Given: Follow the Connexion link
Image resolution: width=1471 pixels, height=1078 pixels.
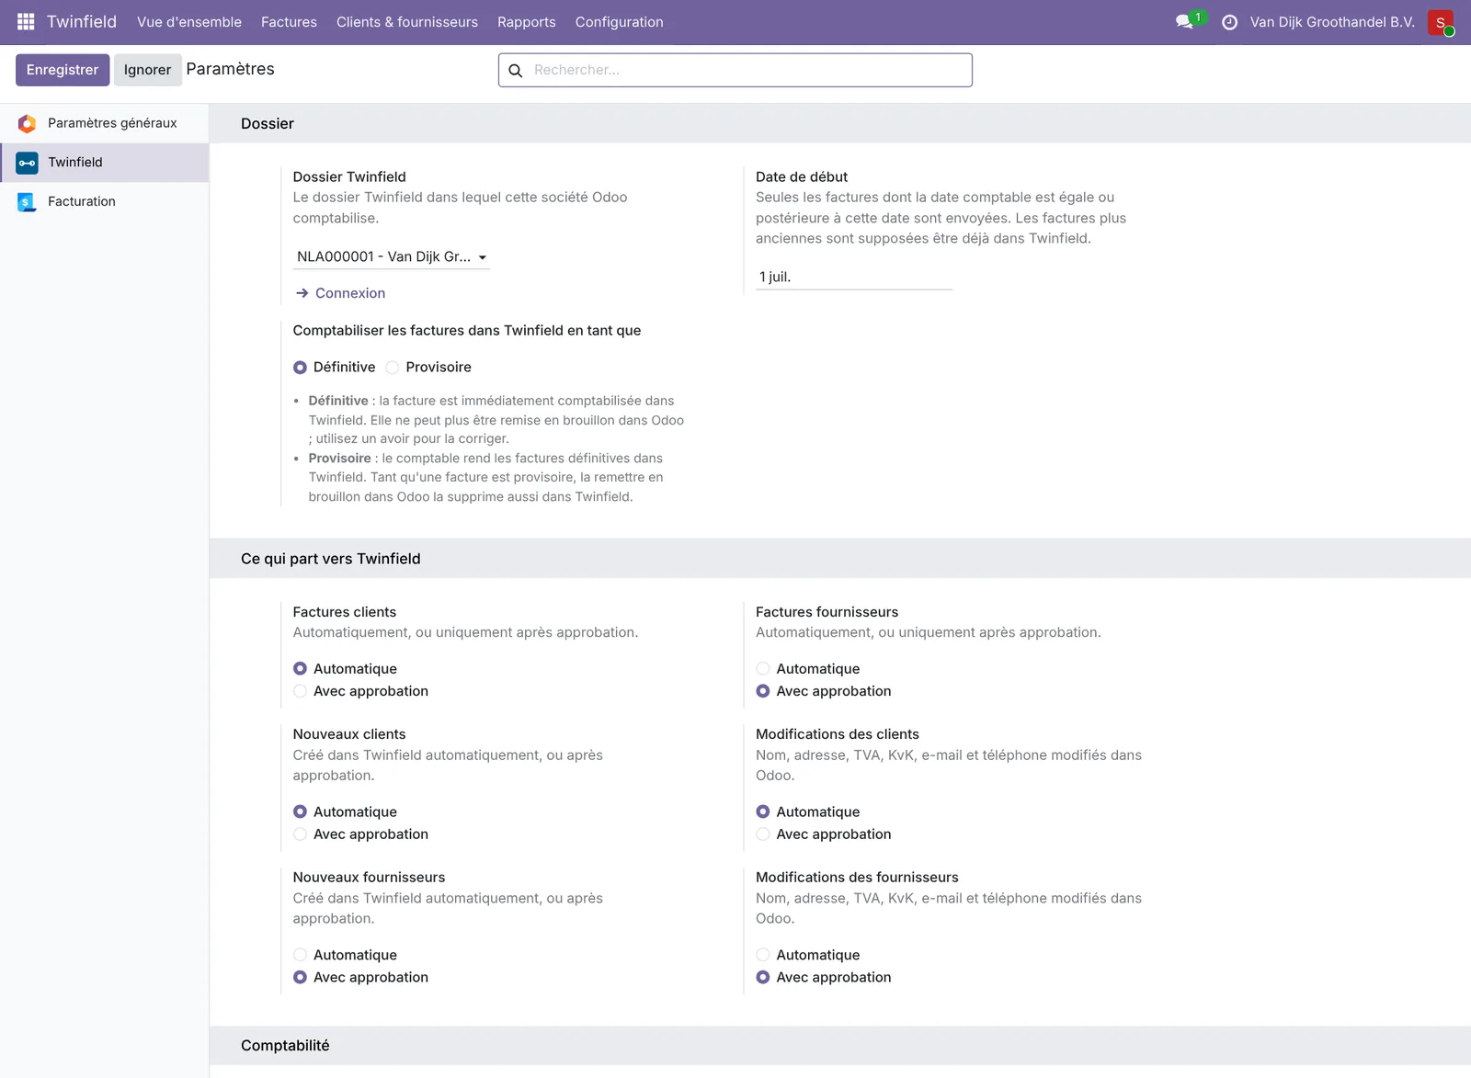Looking at the screenshot, I should 341,293.
